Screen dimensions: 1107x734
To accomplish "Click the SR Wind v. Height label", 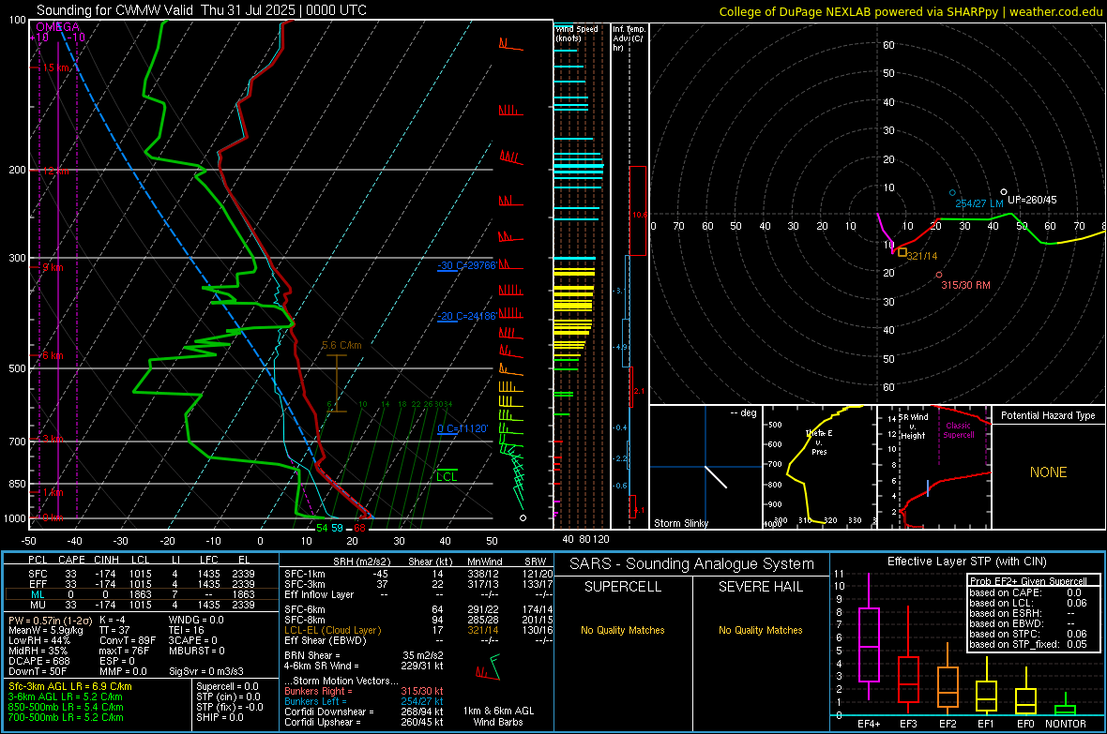I will click(x=914, y=427).
